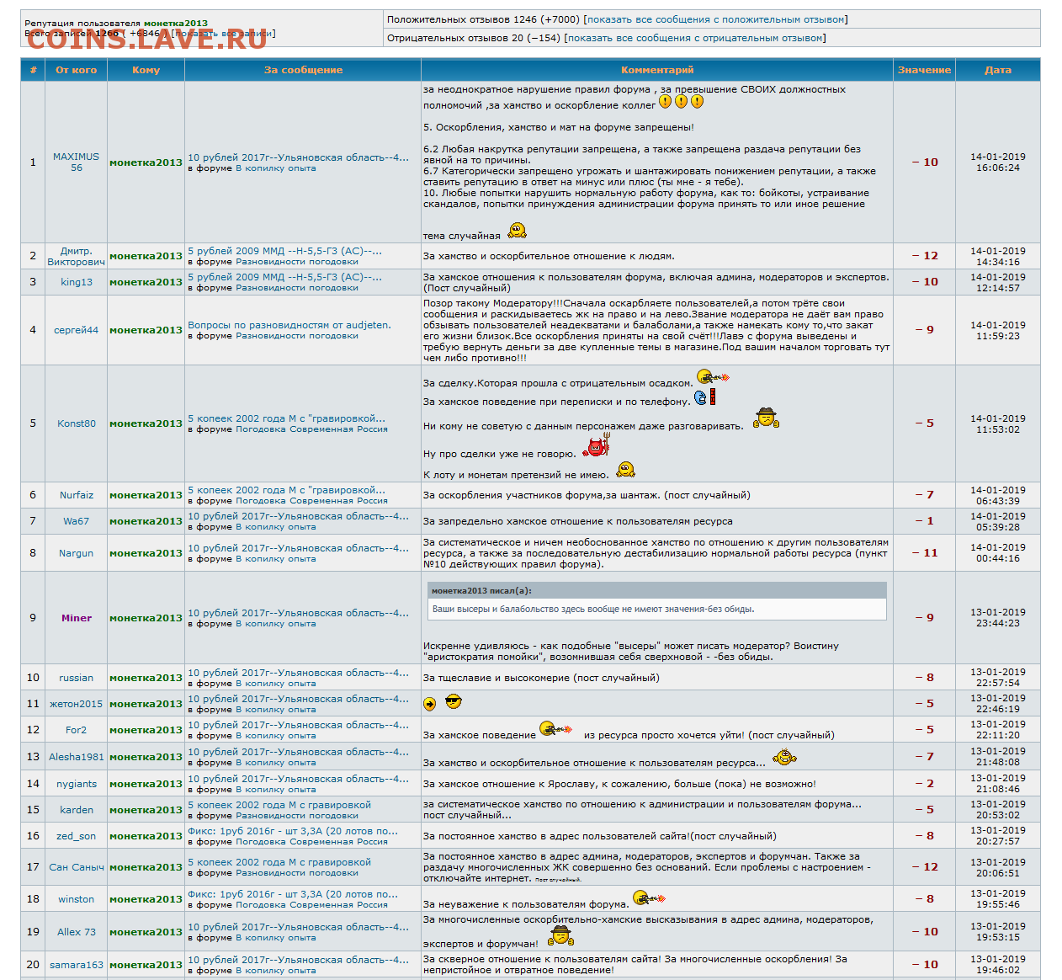Click монетка2013 username in reputation header
This screenshot has width=1062, height=980.
(x=176, y=24)
